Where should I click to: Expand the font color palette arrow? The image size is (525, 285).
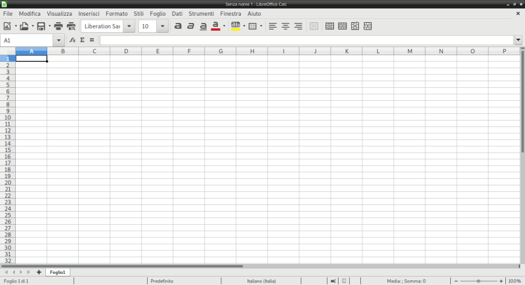[224, 26]
